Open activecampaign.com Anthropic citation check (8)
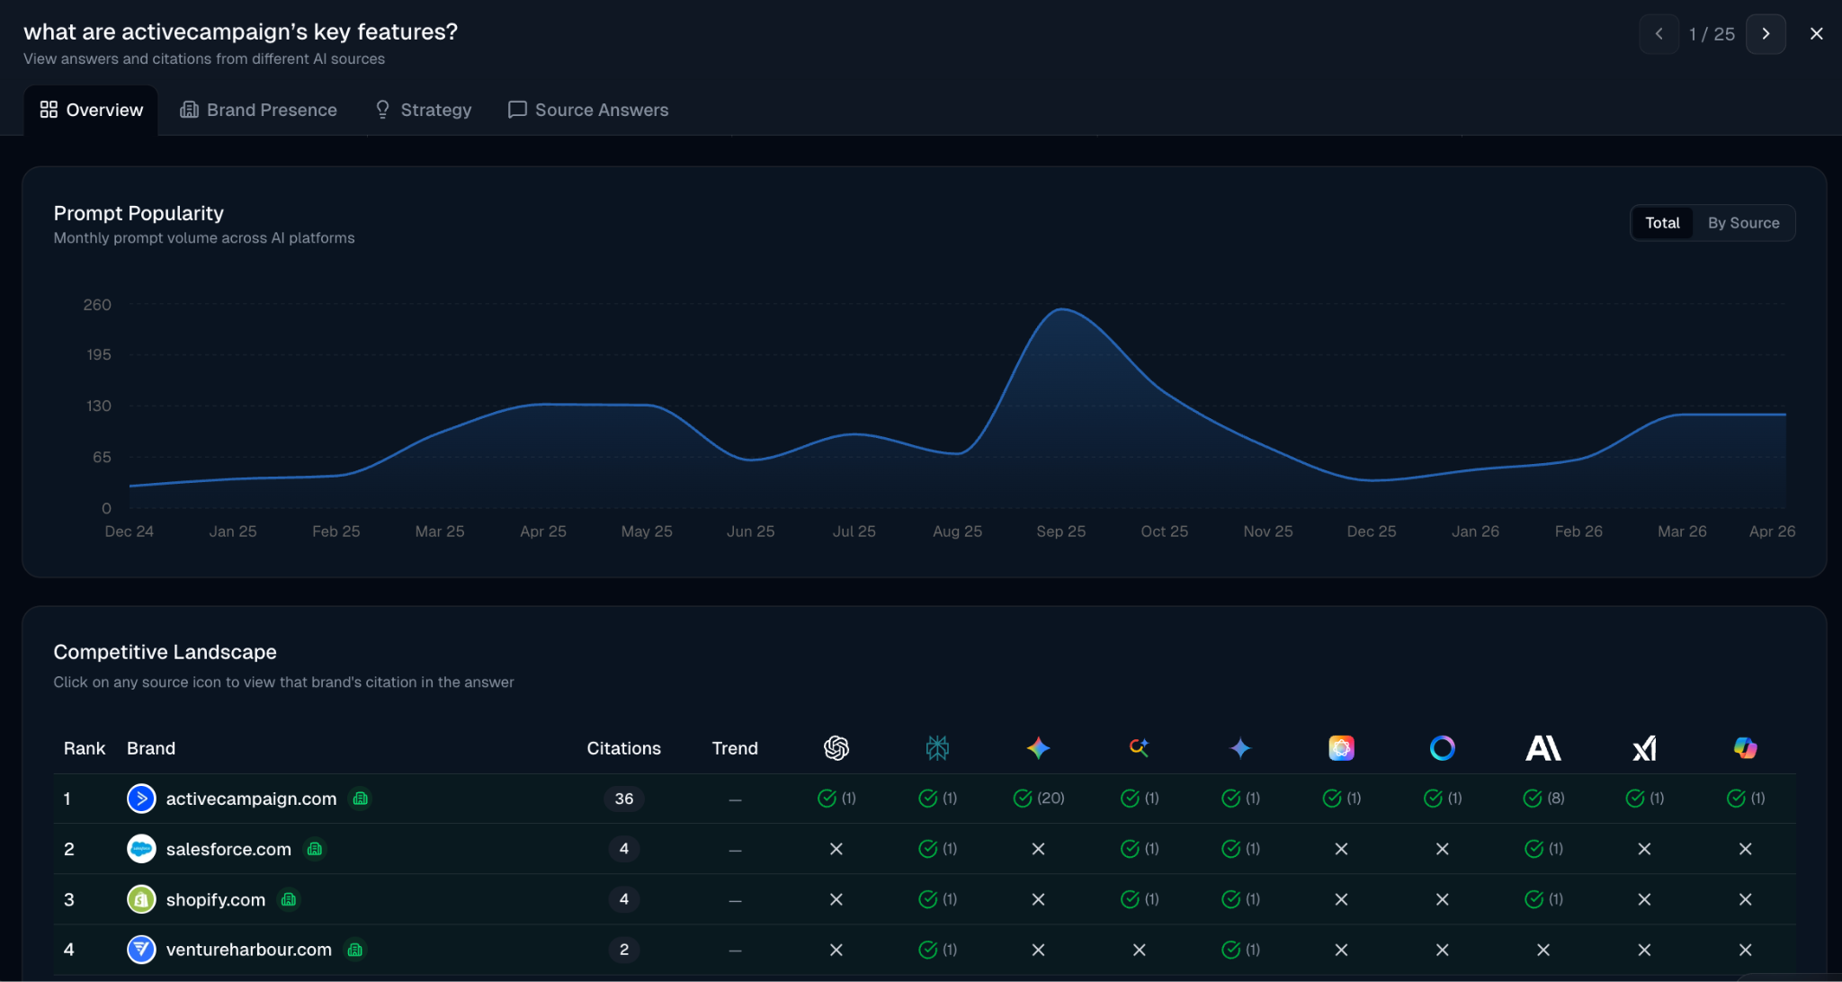Viewport: 1842px width, 982px height. coord(1543,799)
